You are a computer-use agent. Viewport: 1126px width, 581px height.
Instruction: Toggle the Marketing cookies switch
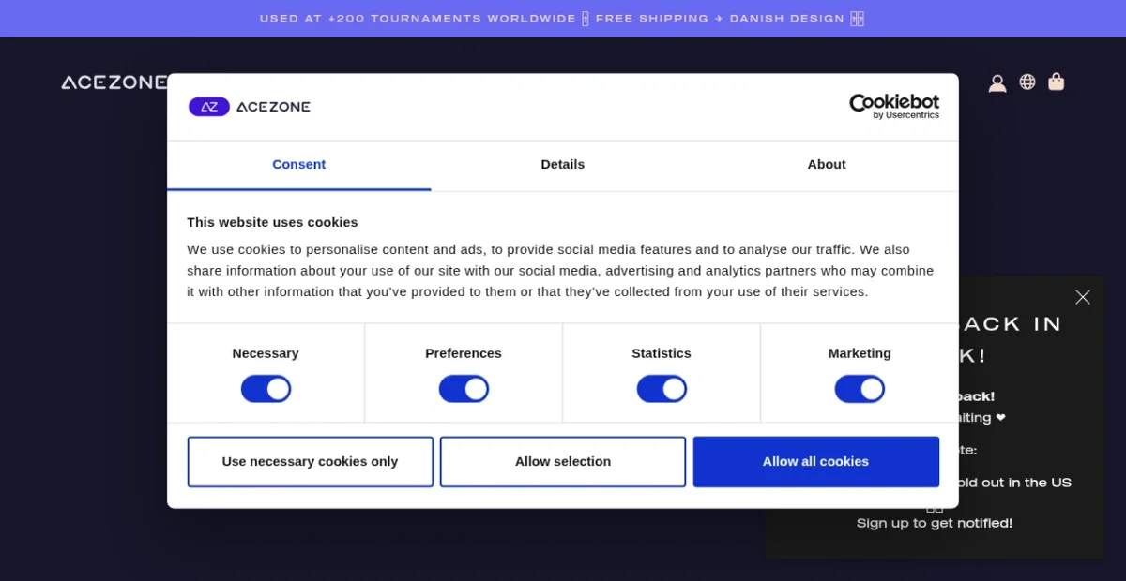(860, 389)
